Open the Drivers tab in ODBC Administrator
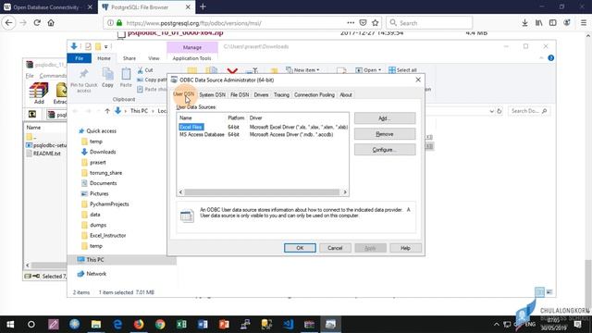The image size is (592, 333). (261, 94)
